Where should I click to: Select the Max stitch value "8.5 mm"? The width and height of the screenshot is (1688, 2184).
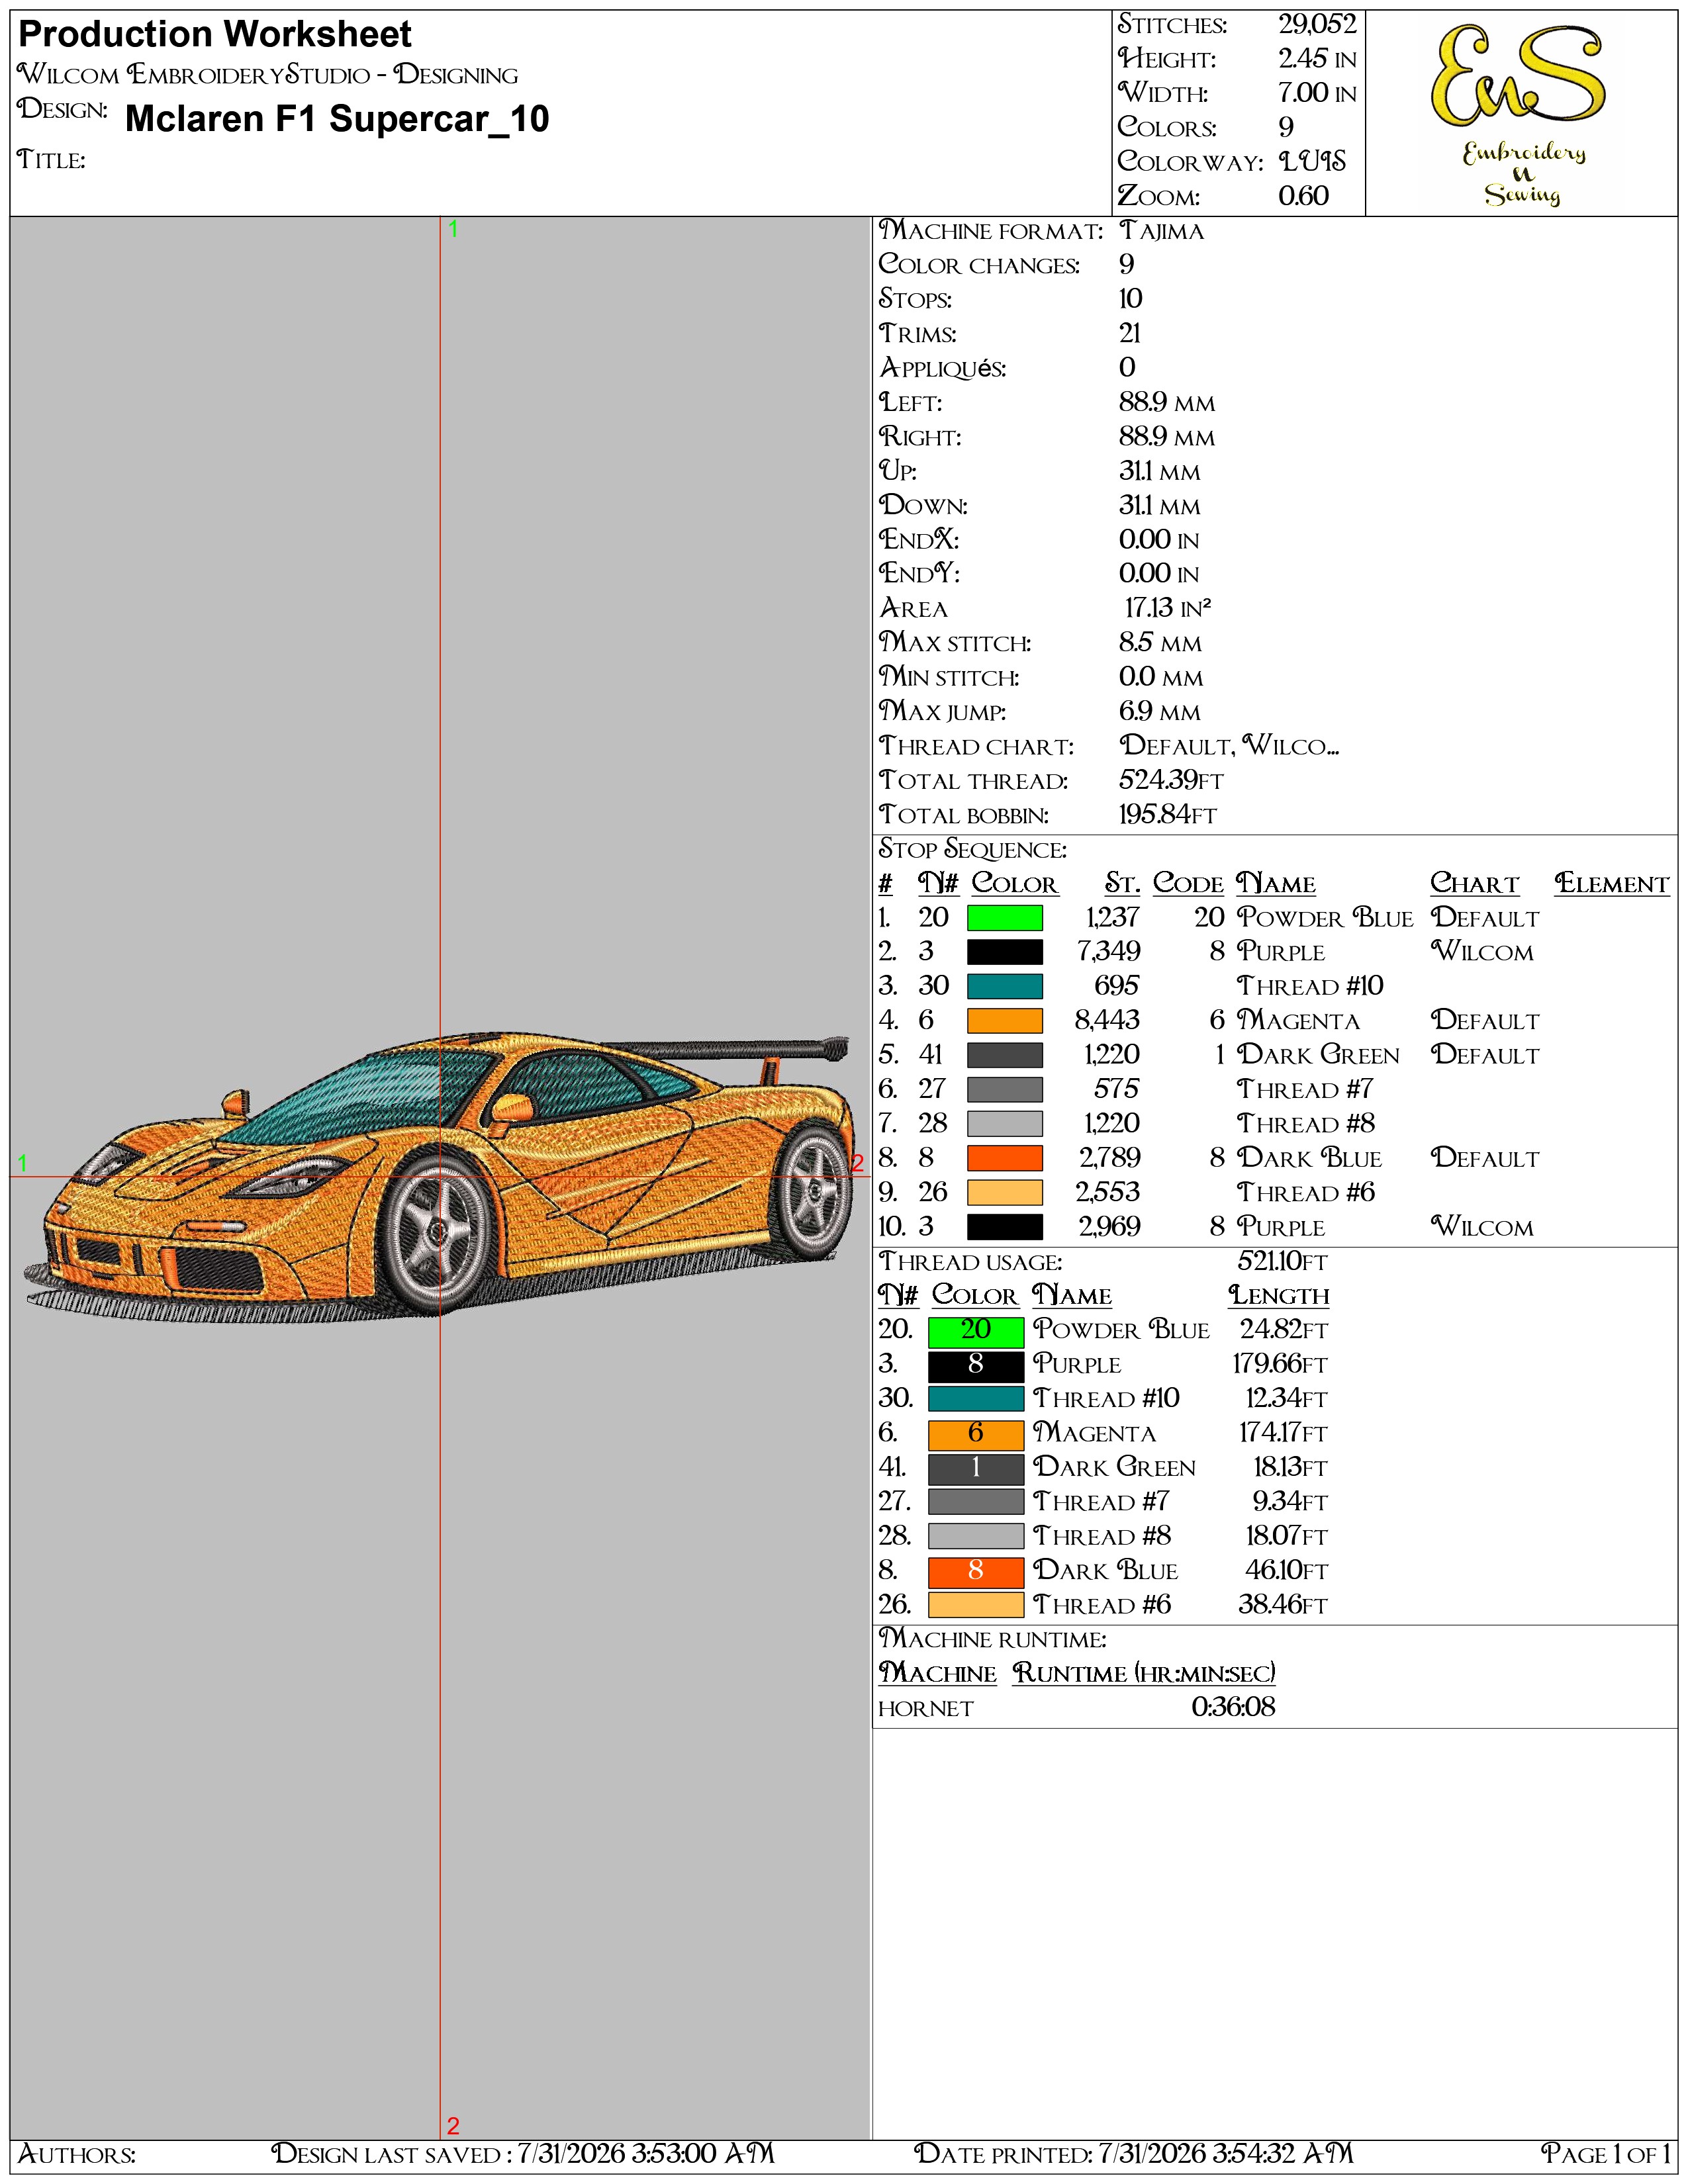(x=1160, y=642)
